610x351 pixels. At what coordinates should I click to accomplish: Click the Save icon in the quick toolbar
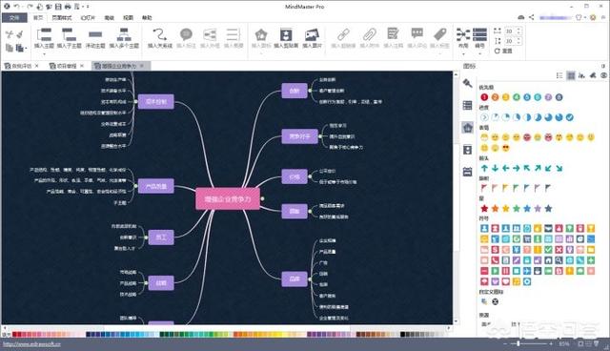click(58, 7)
